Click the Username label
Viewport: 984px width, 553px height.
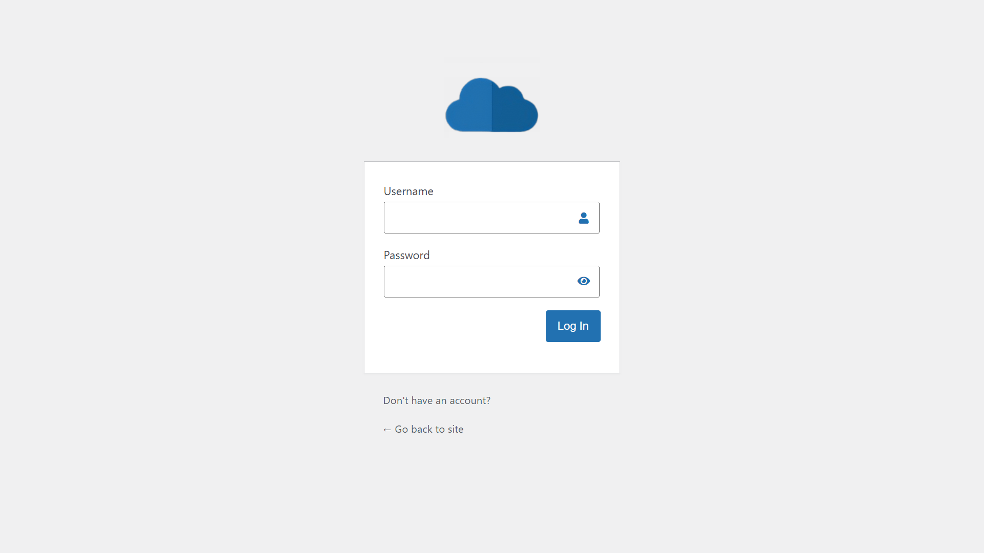click(408, 191)
